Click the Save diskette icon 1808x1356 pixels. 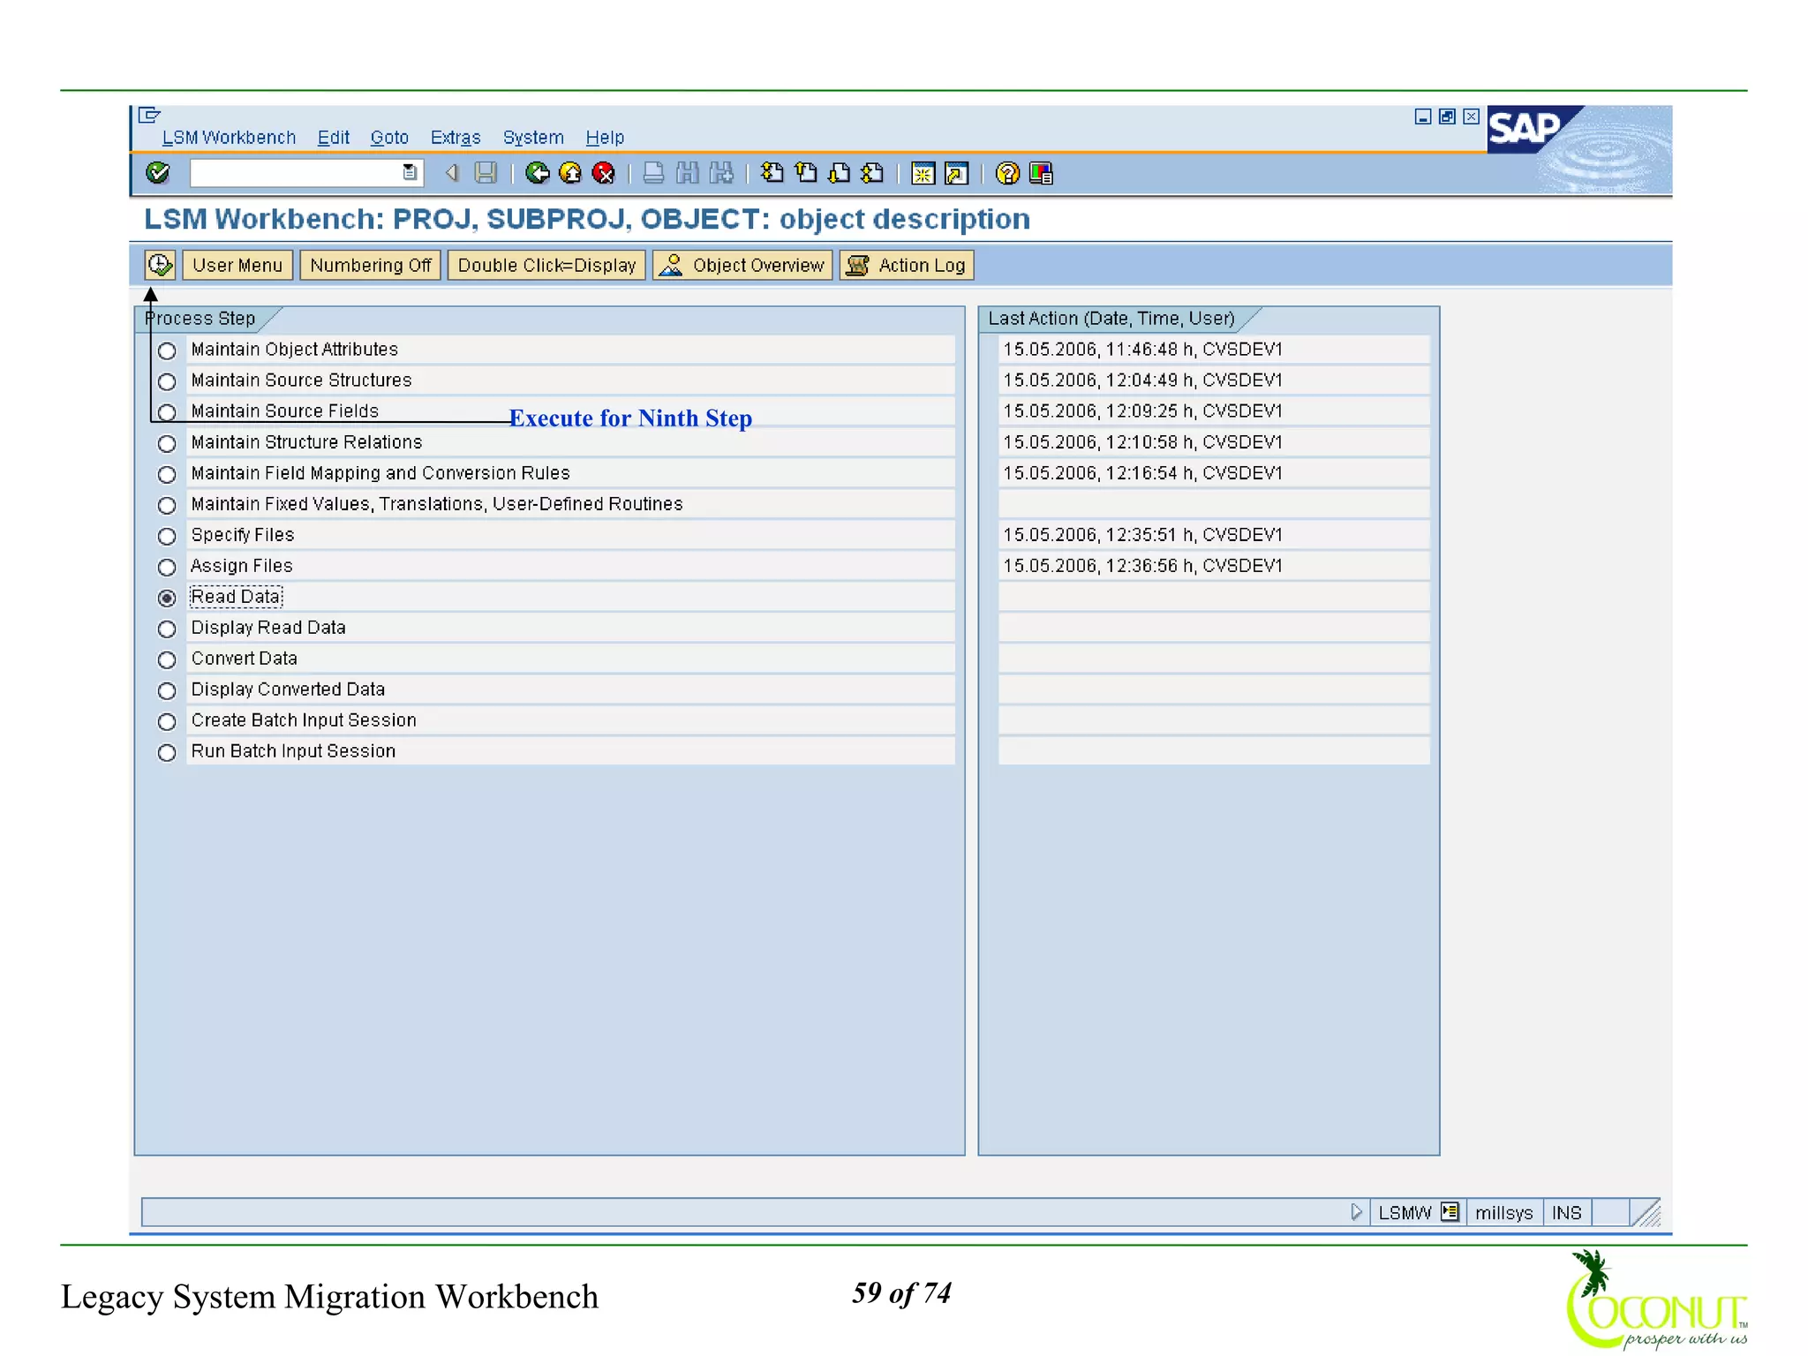[486, 173]
